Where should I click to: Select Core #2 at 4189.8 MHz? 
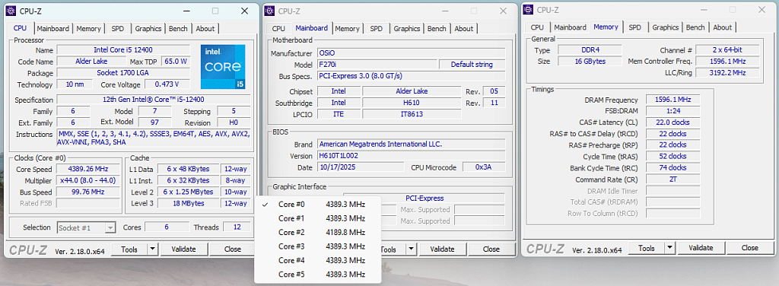coord(318,233)
